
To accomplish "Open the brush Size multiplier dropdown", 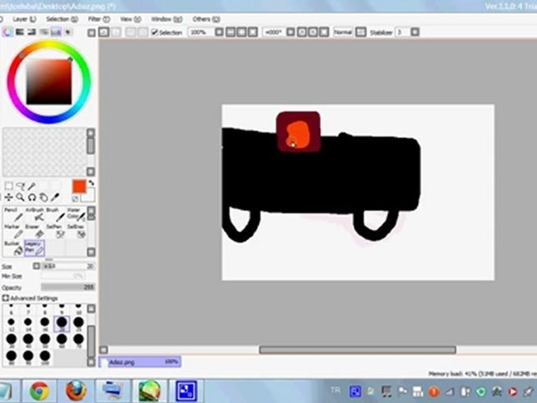I will (x=37, y=266).
